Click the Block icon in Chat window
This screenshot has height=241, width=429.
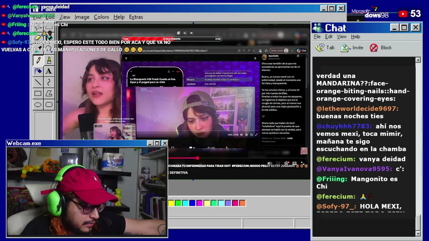(374, 48)
